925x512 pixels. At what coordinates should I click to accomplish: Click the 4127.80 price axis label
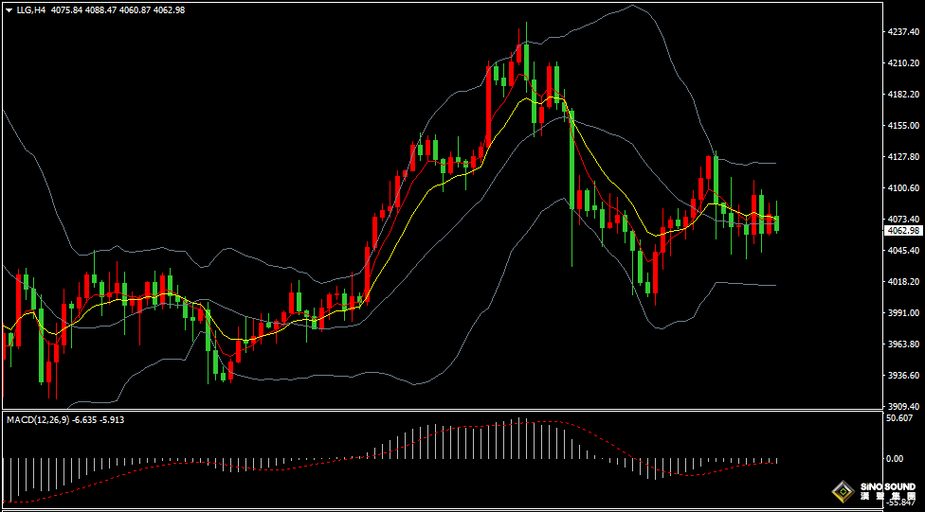coord(902,157)
